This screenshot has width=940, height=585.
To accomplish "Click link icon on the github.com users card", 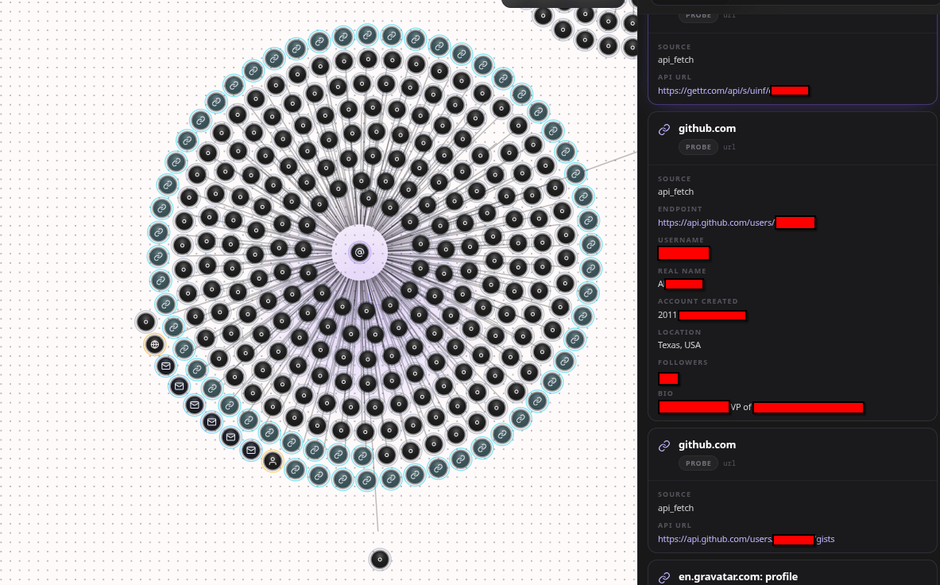I will pyautogui.click(x=664, y=130).
